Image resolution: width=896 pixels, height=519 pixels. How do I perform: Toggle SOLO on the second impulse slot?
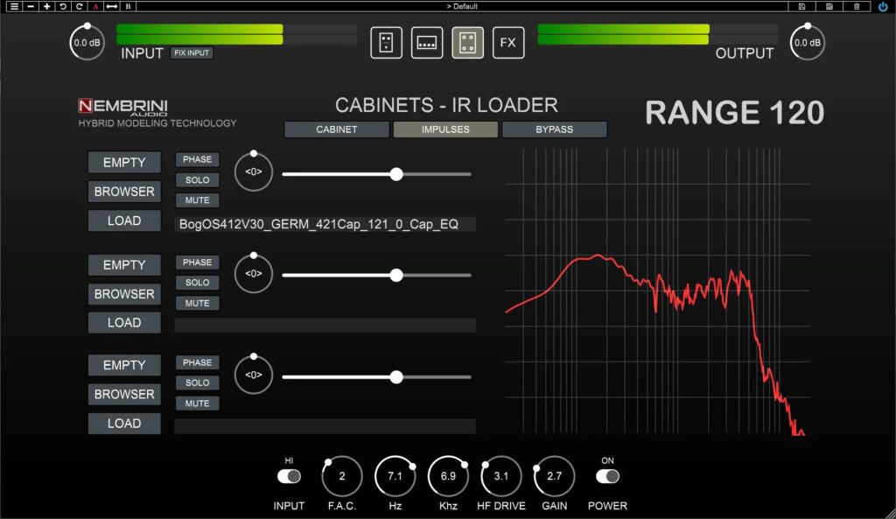pos(197,283)
